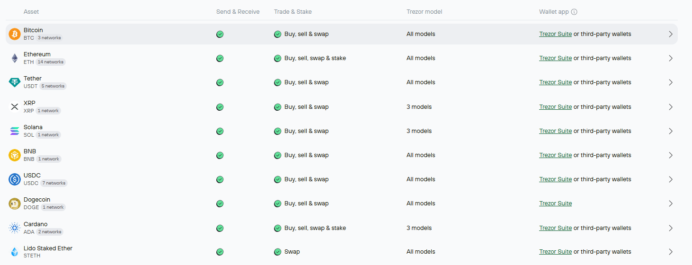Expand the Tether row chevron

(670, 82)
